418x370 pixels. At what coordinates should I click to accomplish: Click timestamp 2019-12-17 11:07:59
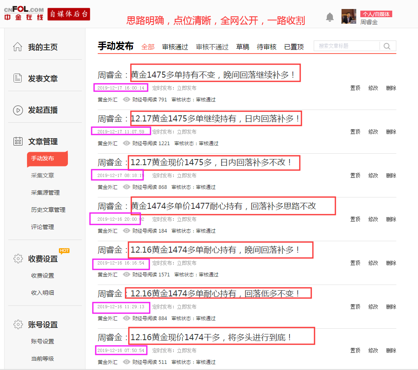click(x=121, y=132)
